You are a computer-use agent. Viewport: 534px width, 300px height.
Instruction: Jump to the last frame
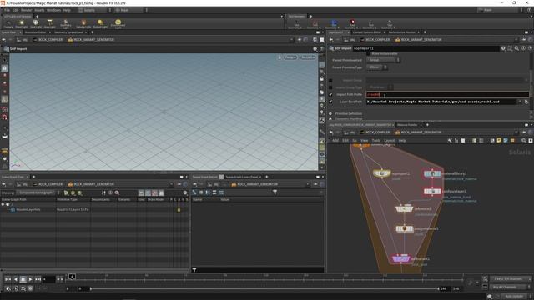coord(38,279)
